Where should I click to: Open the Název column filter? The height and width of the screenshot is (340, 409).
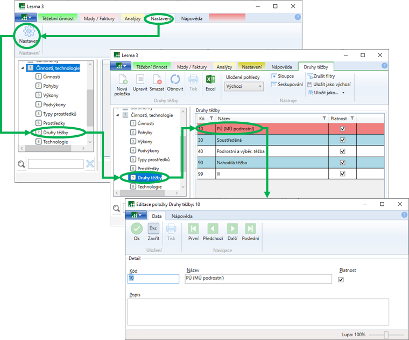pos(324,118)
